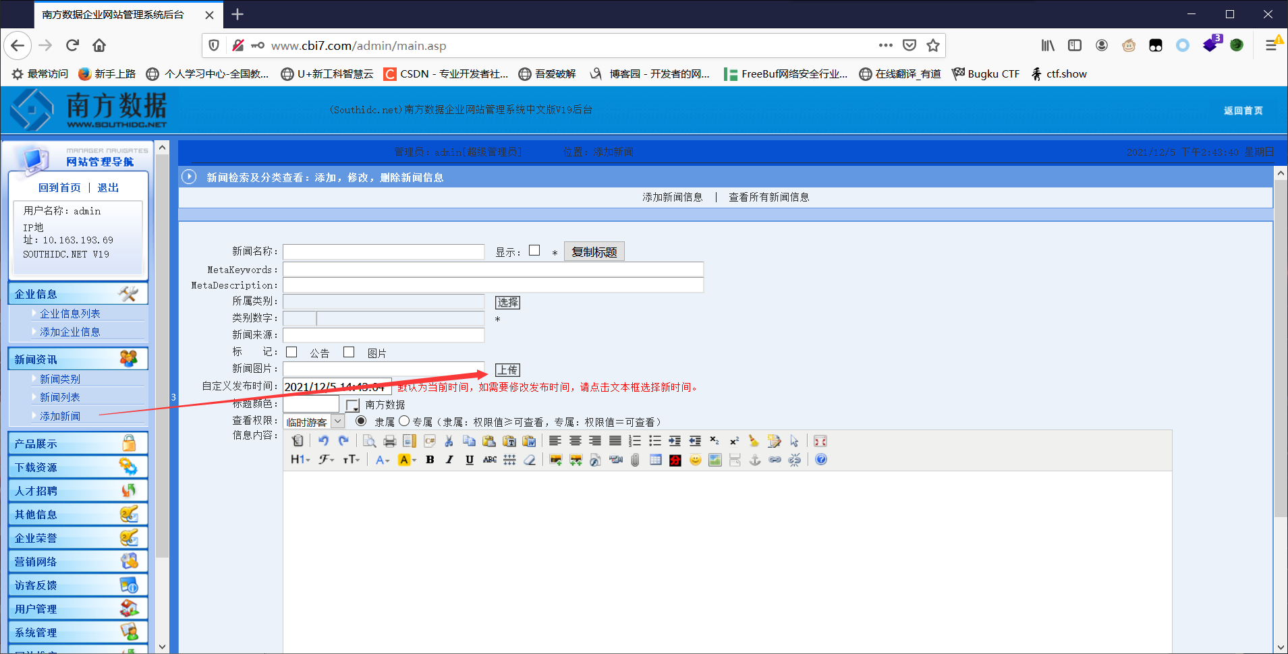Screen dimensions: 1288x654
Task: Open the H1 heading format dropdown
Action: tap(300, 460)
